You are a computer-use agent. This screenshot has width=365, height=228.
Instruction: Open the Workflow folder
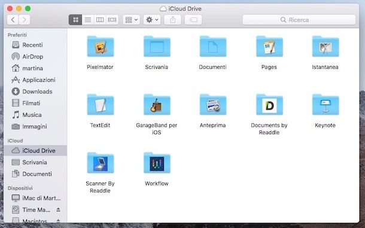[x=157, y=163]
